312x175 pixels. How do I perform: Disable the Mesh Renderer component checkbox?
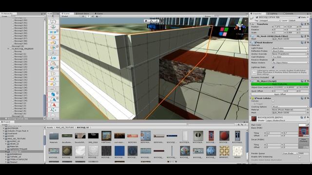(x=255, y=42)
